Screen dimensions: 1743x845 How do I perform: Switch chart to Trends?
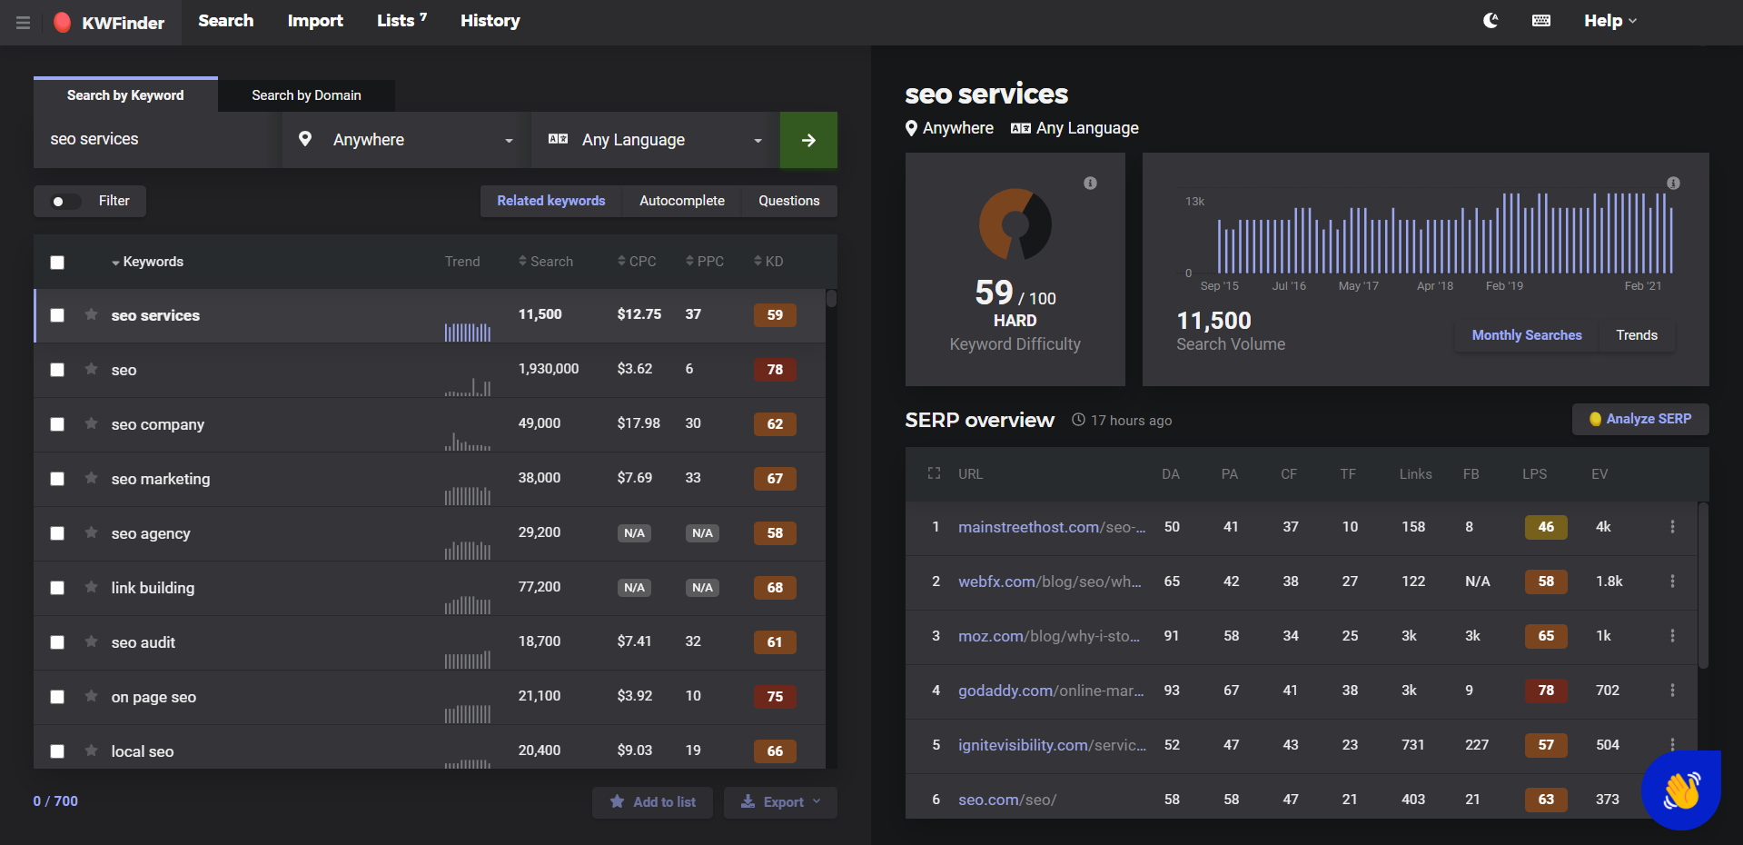(1637, 335)
